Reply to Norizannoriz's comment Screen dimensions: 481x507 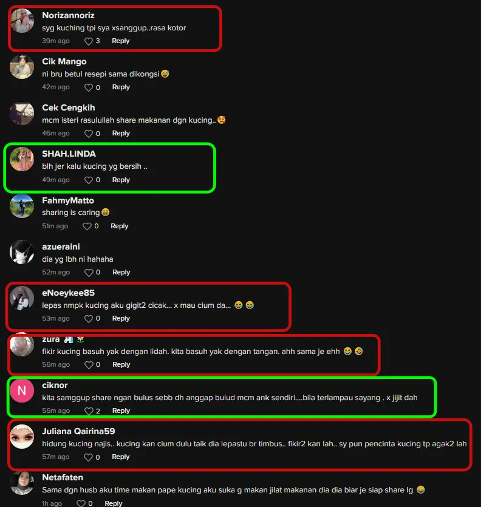[x=121, y=41]
